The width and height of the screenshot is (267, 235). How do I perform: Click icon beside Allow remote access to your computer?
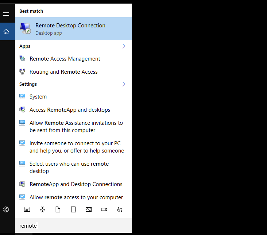pyautogui.click(x=22, y=197)
